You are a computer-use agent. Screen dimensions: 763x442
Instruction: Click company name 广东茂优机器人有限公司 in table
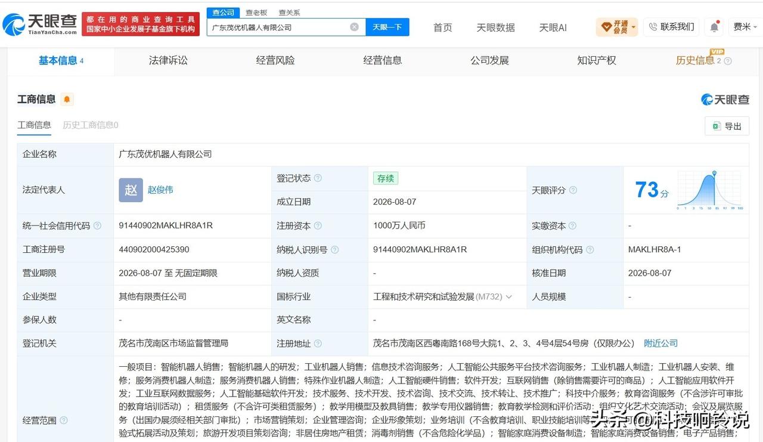point(165,154)
